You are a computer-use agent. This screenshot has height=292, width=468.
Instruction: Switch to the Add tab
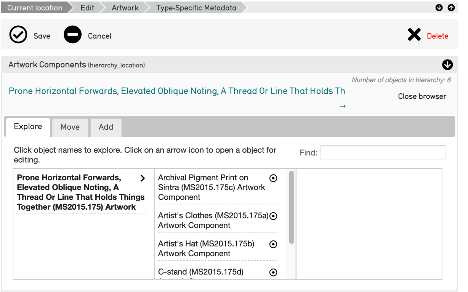[x=106, y=127]
